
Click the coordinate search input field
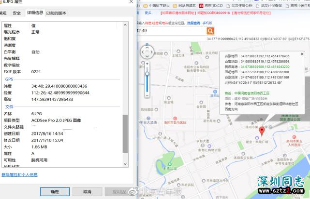tap(169, 31)
